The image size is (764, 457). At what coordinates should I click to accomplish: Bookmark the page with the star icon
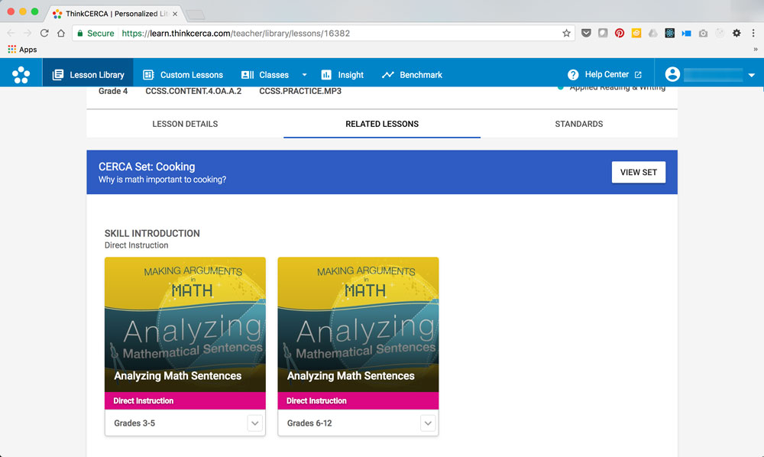(566, 33)
